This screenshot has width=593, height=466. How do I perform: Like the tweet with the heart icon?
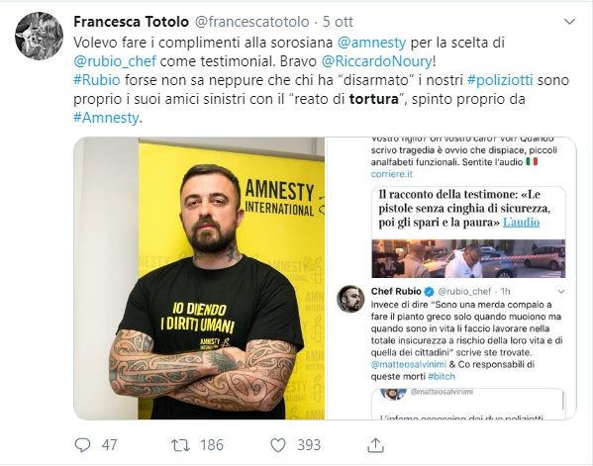pos(278,445)
